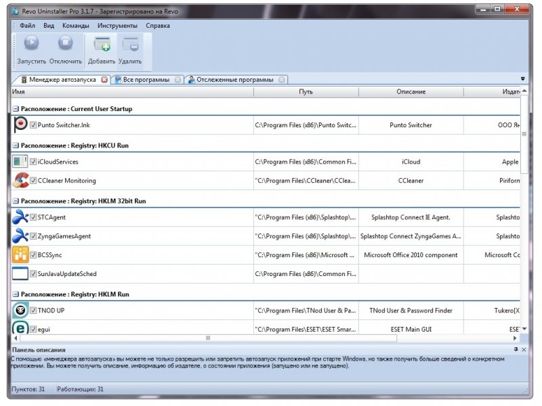The height and width of the screenshot is (406, 542).
Task: Click the Punto Switcher program icon
Action: 20,125
